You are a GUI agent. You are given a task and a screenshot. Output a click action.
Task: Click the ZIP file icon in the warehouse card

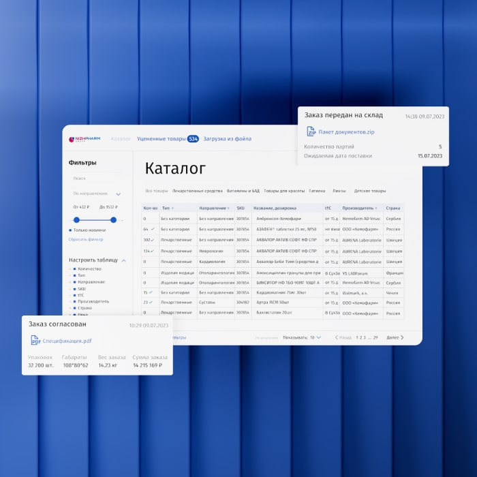pos(310,132)
